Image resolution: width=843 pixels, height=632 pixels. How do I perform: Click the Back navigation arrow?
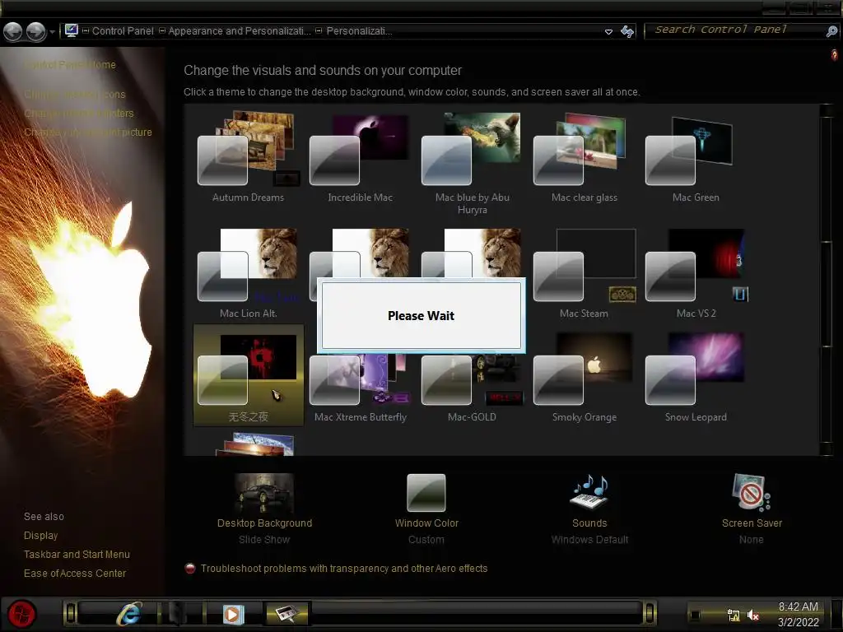13,32
